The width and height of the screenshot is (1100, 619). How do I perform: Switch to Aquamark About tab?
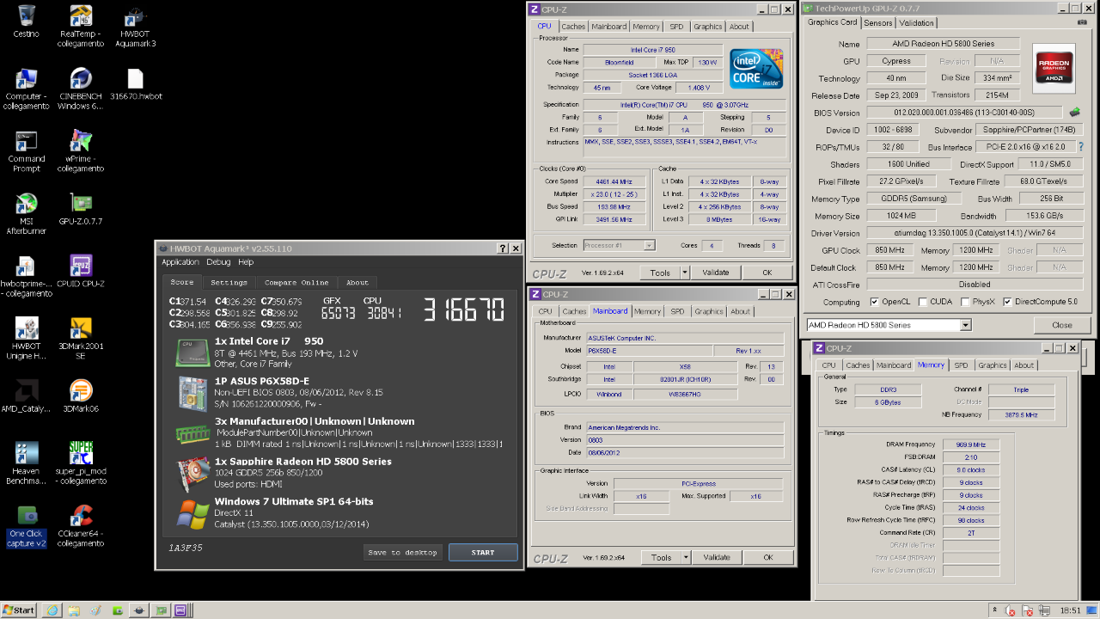357,282
